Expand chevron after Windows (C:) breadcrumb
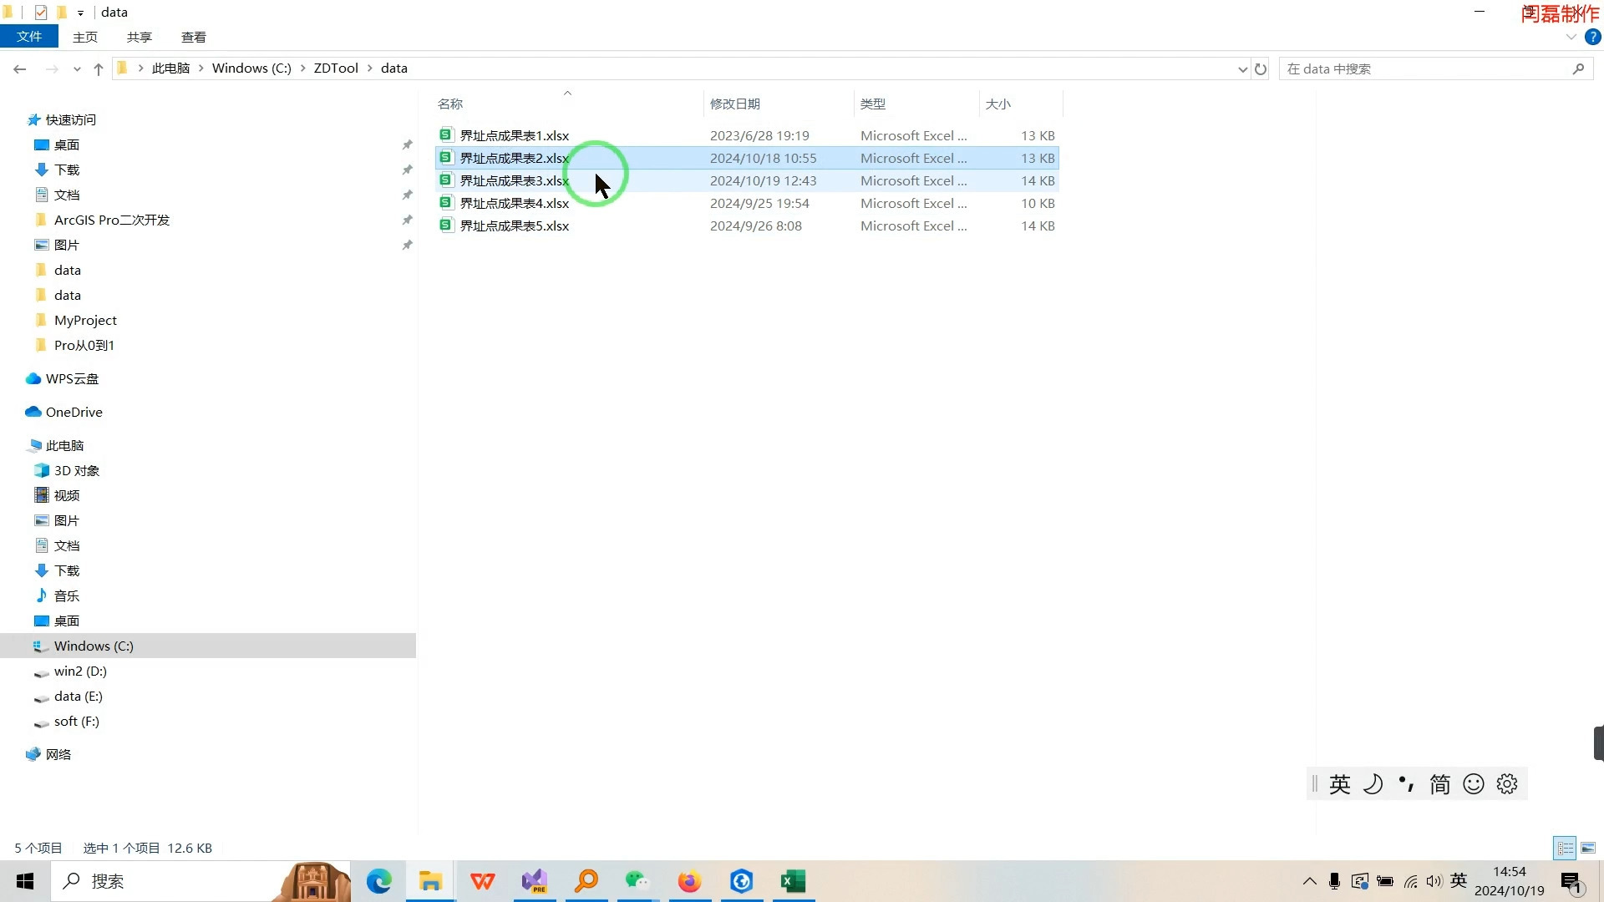This screenshot has height=902, width=1604. pos(302,68)
